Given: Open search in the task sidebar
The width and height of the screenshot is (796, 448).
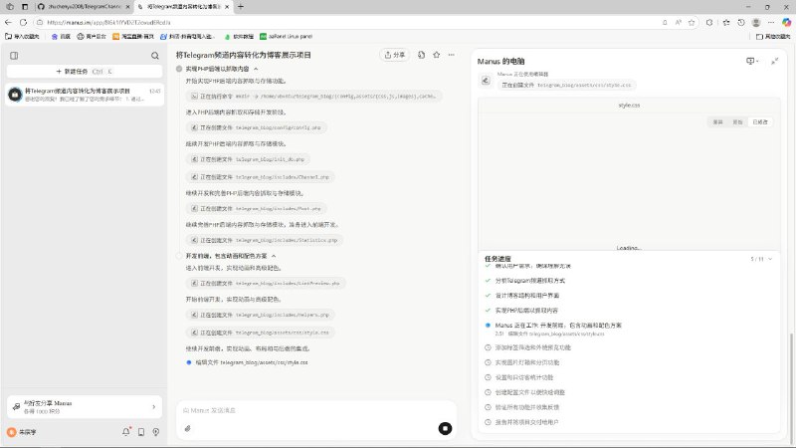Looking at the screenshot, I should coord(154,56).
